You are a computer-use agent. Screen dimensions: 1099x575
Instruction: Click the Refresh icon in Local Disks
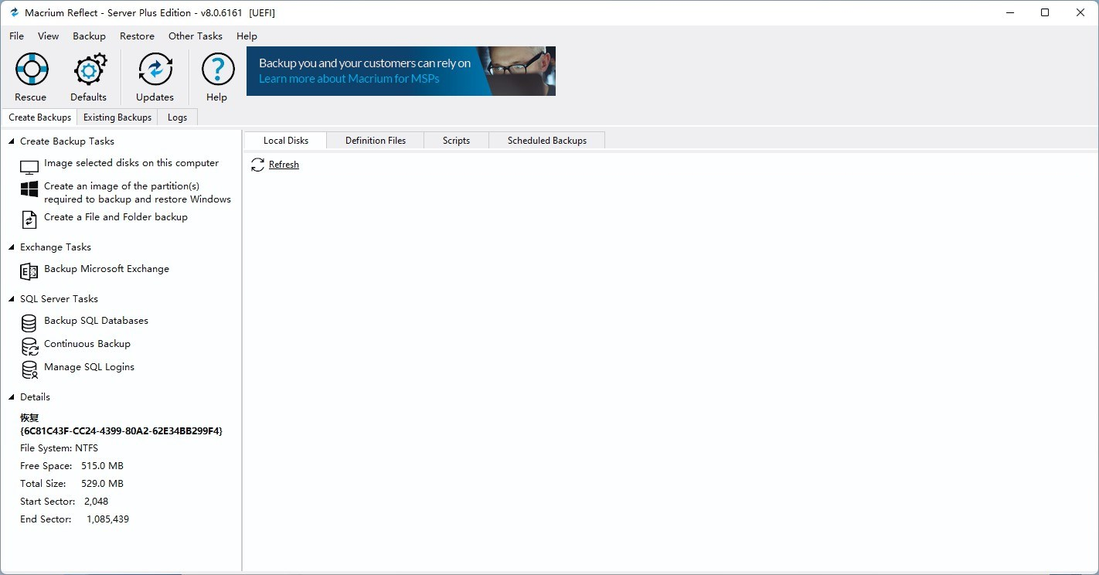coord(258,165)
